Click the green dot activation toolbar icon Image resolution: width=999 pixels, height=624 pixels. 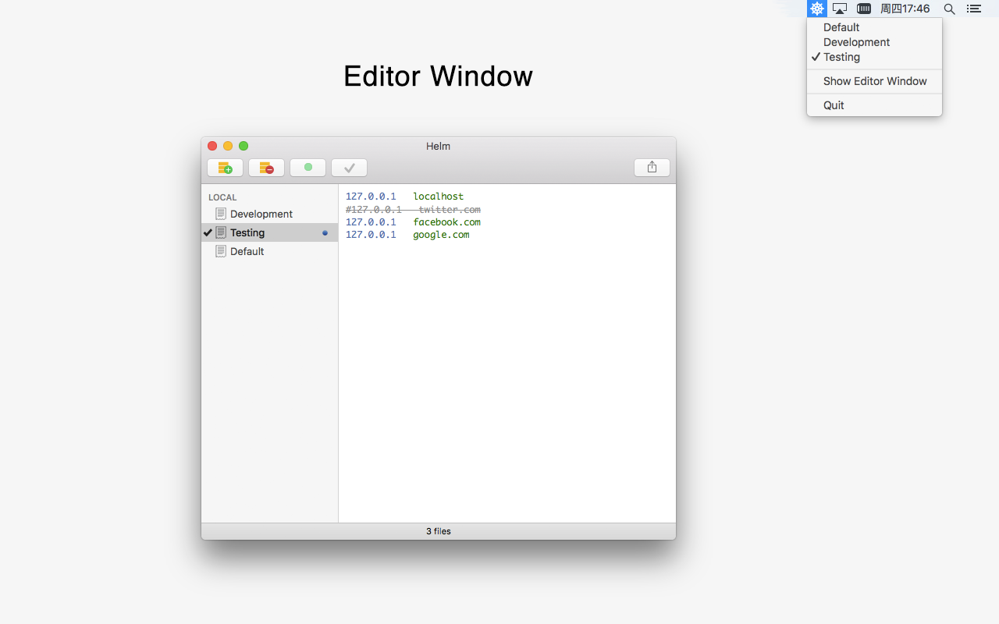point(308,167)
